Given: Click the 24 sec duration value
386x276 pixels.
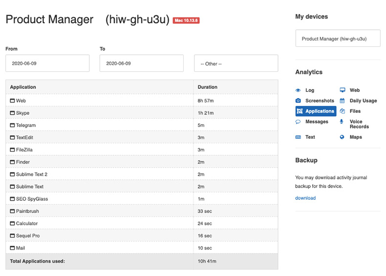Looking at the screenshot, I should [205, 224].
